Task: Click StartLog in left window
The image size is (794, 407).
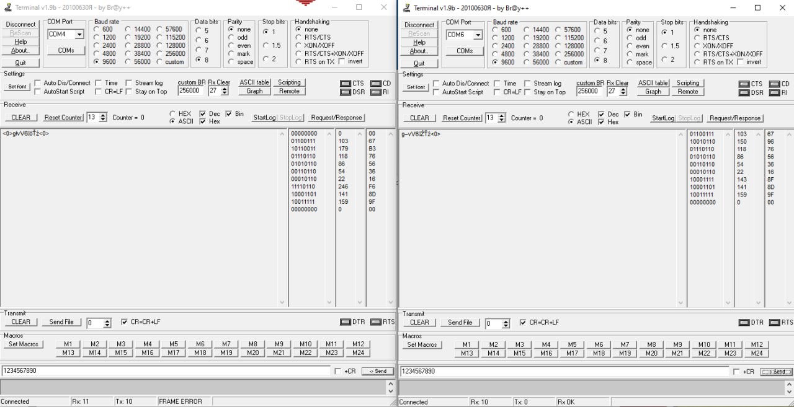Action: [x=264, y=117]
